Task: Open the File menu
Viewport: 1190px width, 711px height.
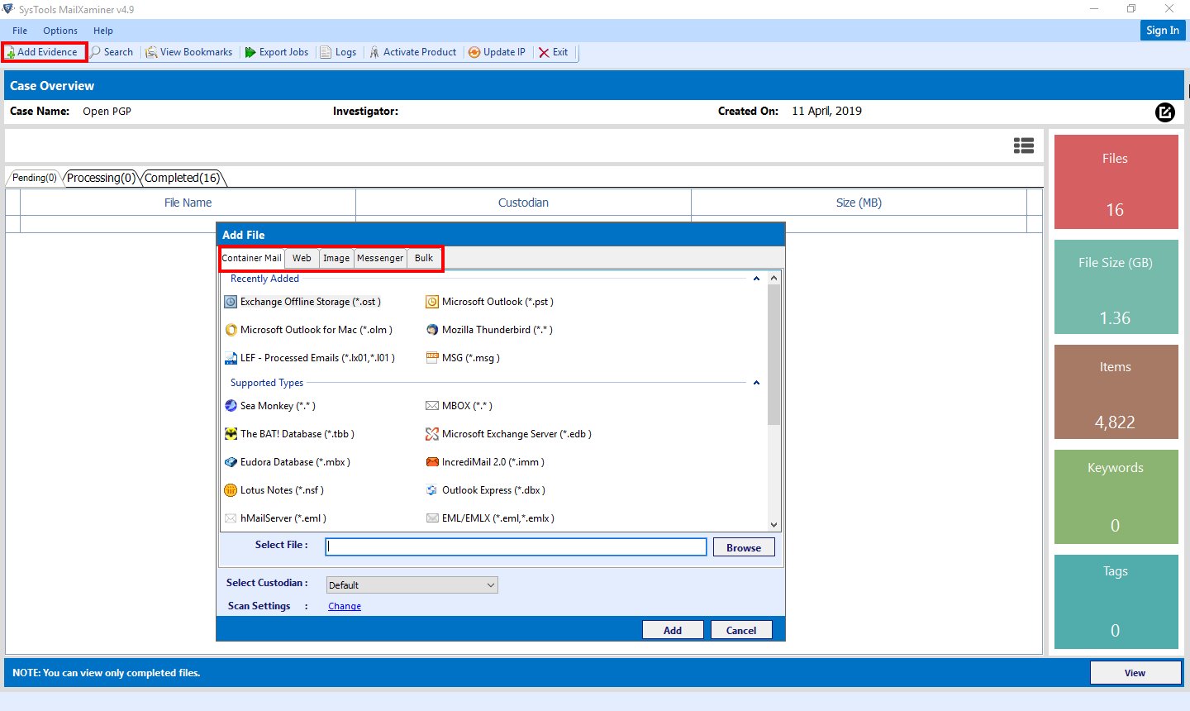Action: (20, 31)
